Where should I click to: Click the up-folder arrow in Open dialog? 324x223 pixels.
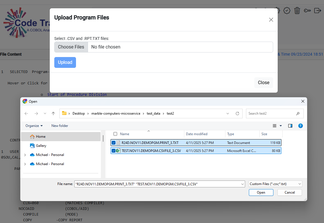53,113
